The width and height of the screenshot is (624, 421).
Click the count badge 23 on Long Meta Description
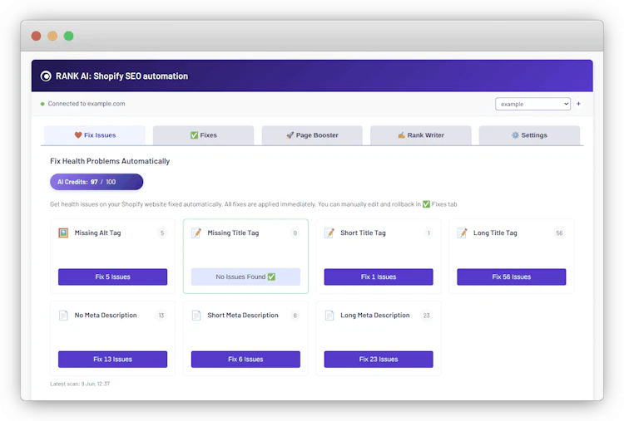click(x=426, y=316)
